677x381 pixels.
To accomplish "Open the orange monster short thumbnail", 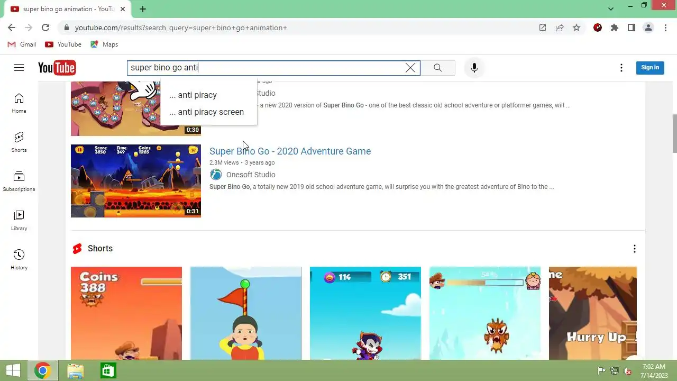I will (x=485, y=313).
